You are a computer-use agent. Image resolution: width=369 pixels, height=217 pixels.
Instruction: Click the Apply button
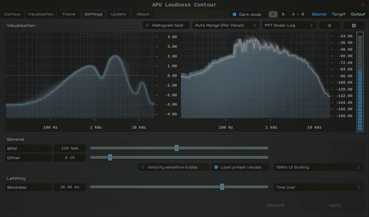point(334,206)
